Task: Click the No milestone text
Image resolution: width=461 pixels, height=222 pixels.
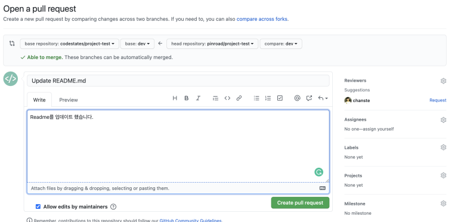Action: pyautogui.click(x=358, y=213)
